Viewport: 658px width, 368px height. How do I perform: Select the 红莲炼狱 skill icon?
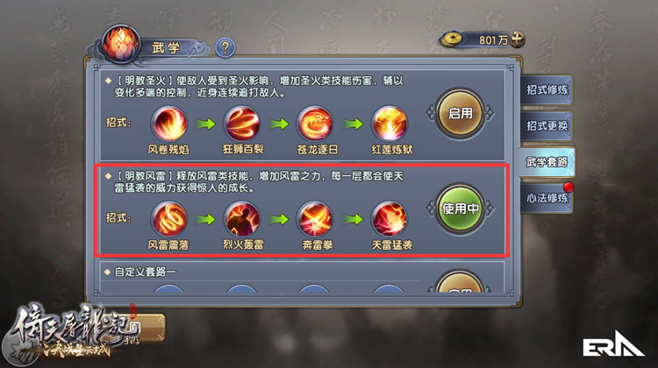(x=390, y=124)
